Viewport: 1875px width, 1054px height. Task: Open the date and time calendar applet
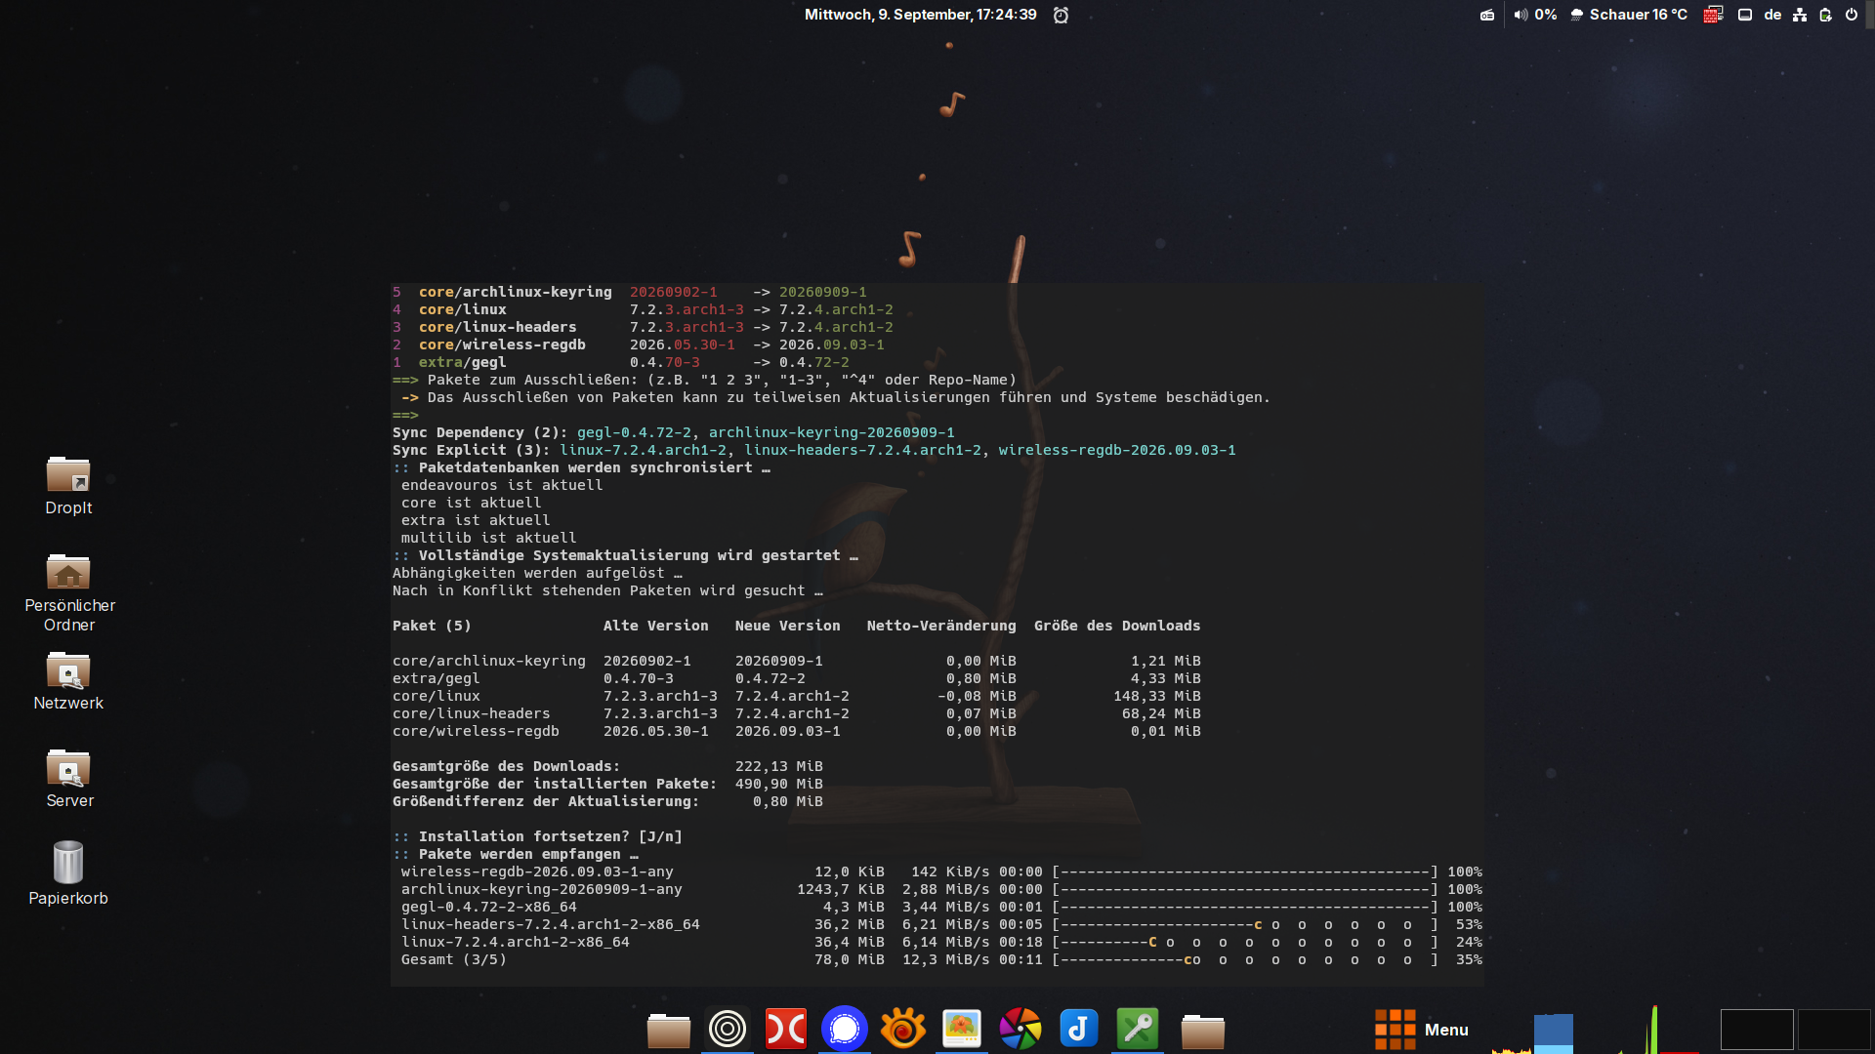(921, 15)
